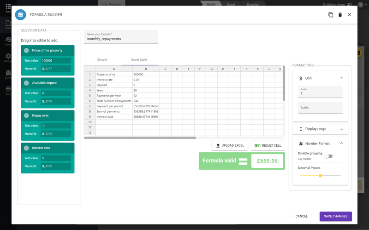The height and width of the screenshot is (230, 369).
Task: Click the upload arrow icon beside Upload Excel
Action: (x=218, y=145)
